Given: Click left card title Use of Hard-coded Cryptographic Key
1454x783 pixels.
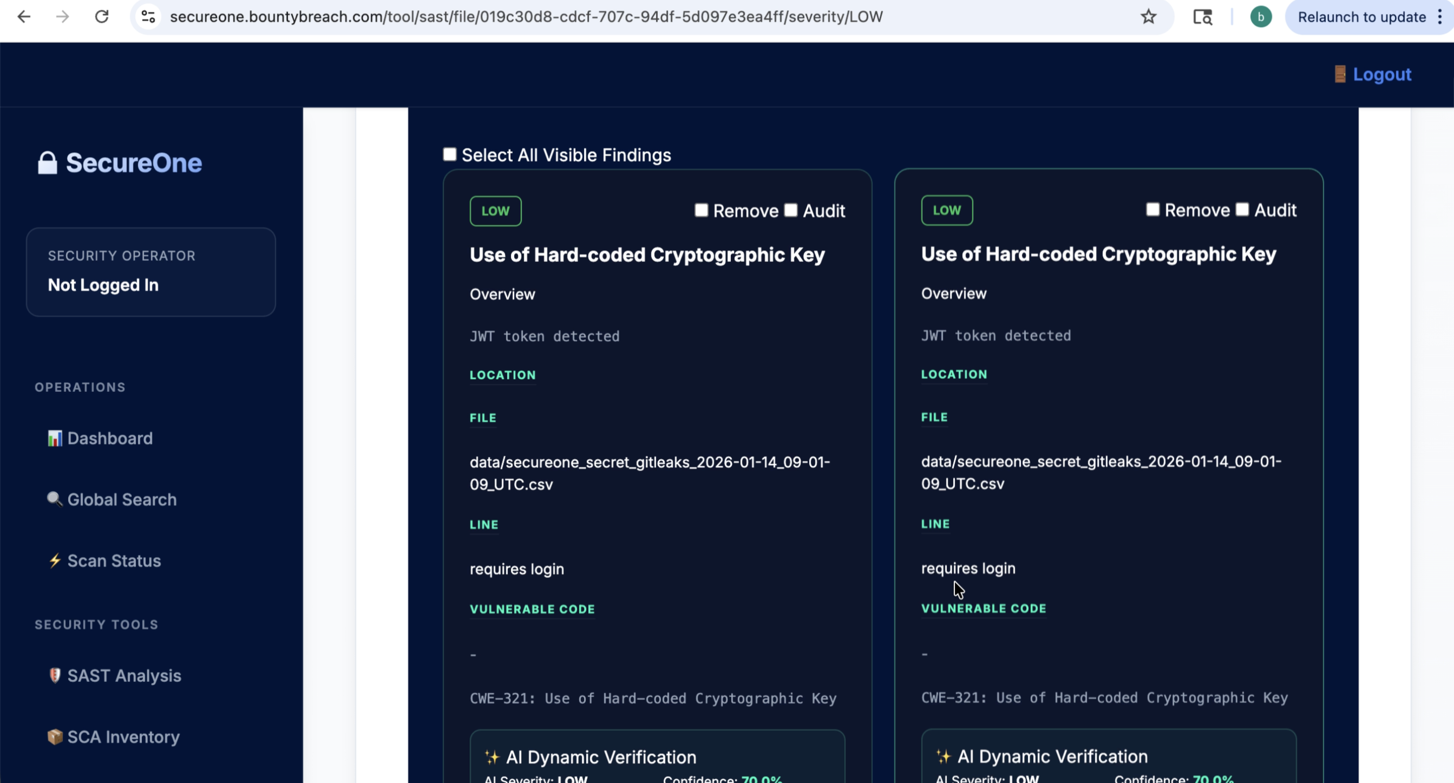Looking at the screenshot, I should (647, 255).
